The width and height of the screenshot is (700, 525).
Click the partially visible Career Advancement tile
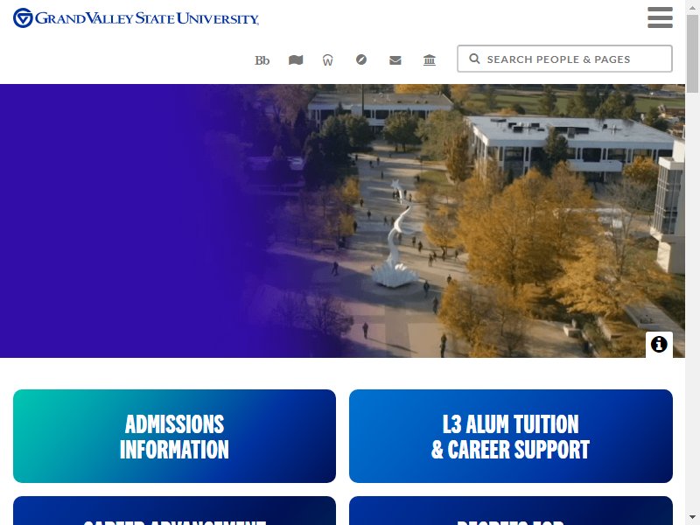tap(174, 511)
